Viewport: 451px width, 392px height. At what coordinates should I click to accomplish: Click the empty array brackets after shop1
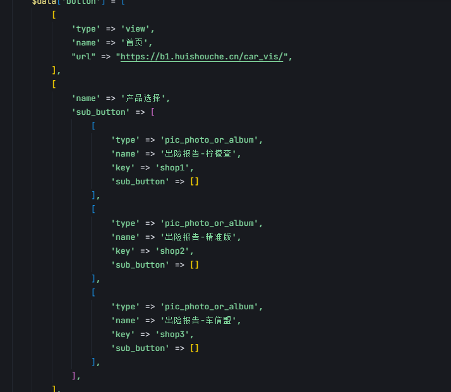point(195,181)
